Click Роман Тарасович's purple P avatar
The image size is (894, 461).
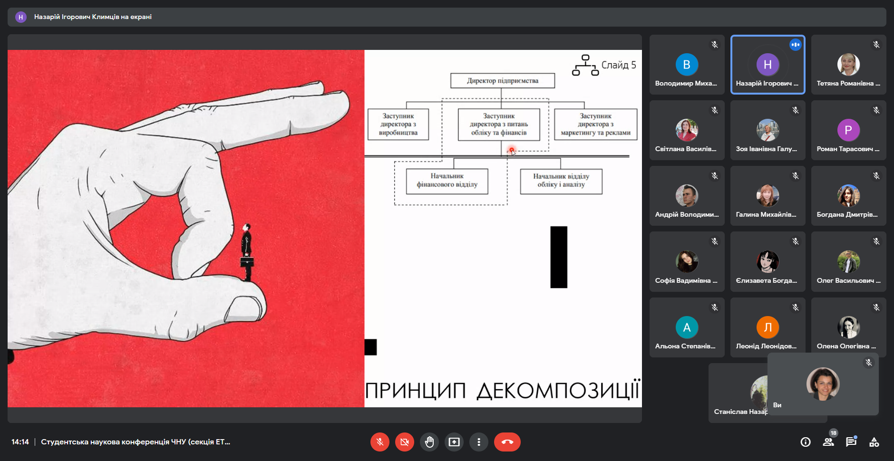(848, 130)
